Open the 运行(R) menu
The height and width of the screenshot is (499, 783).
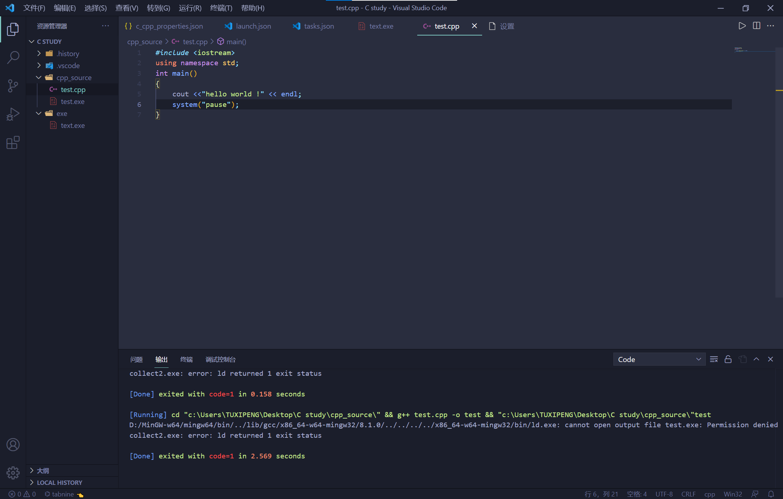190,8
